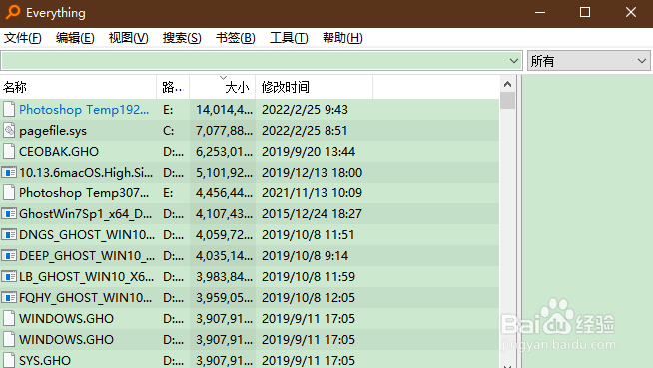
Task: Click the size value 7,077,88...
Action: [x=224, y=131]
